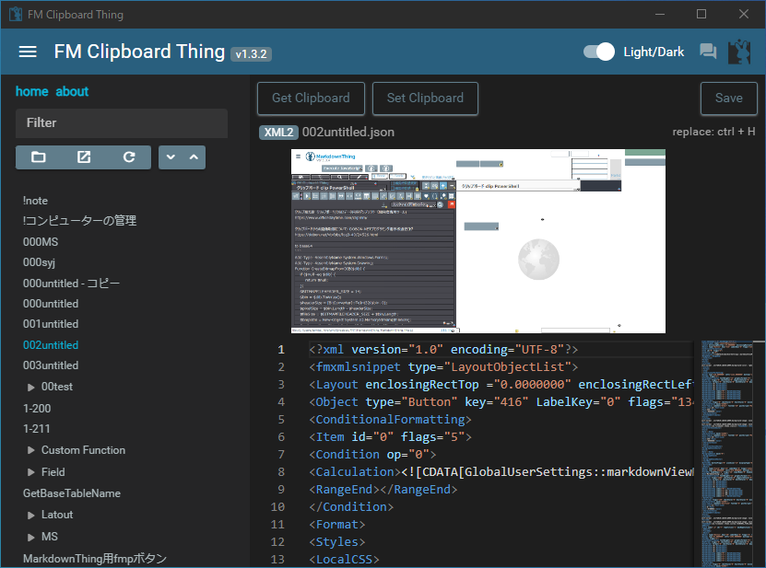Expand the Custom Function folder

(31, 450)
